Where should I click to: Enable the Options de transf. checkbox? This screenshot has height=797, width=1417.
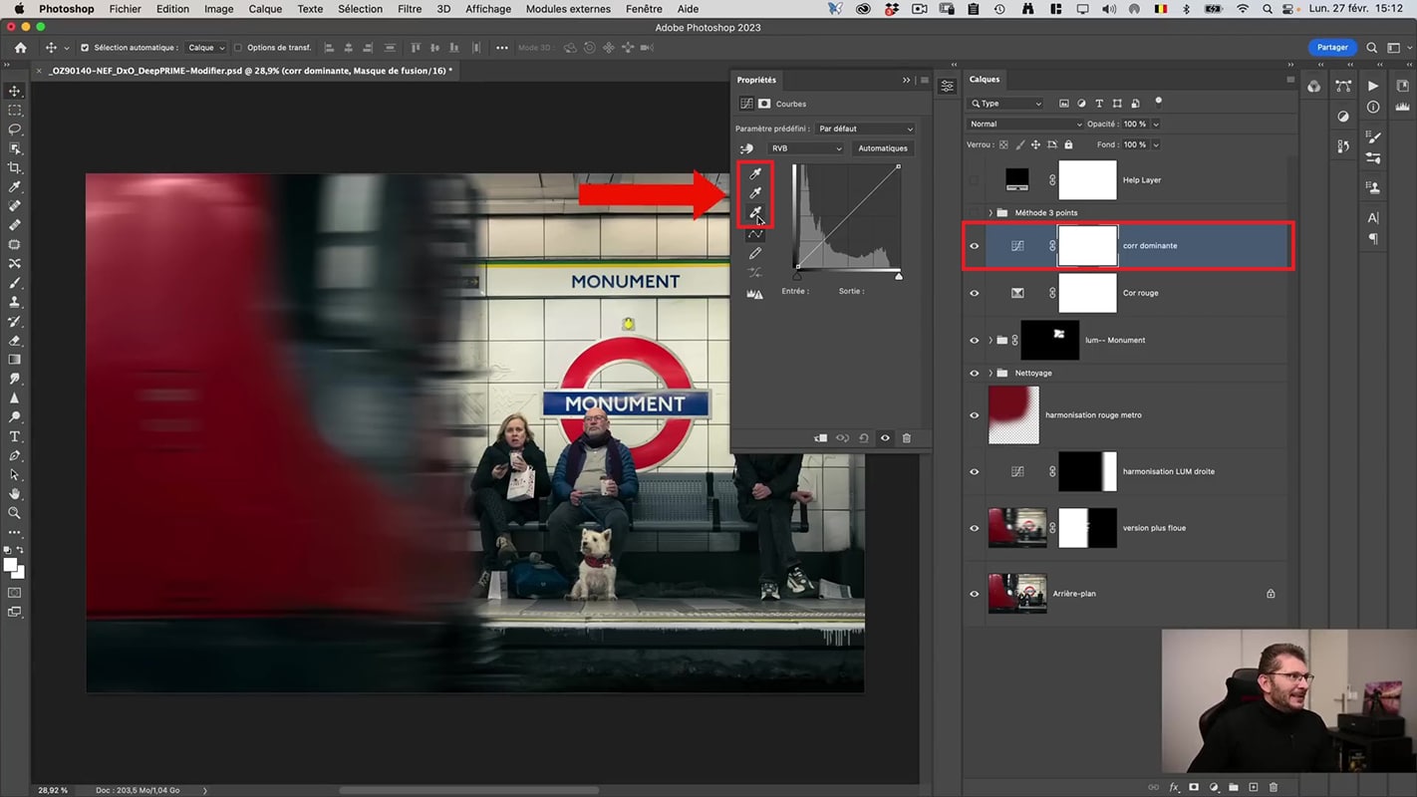[237, 48]
